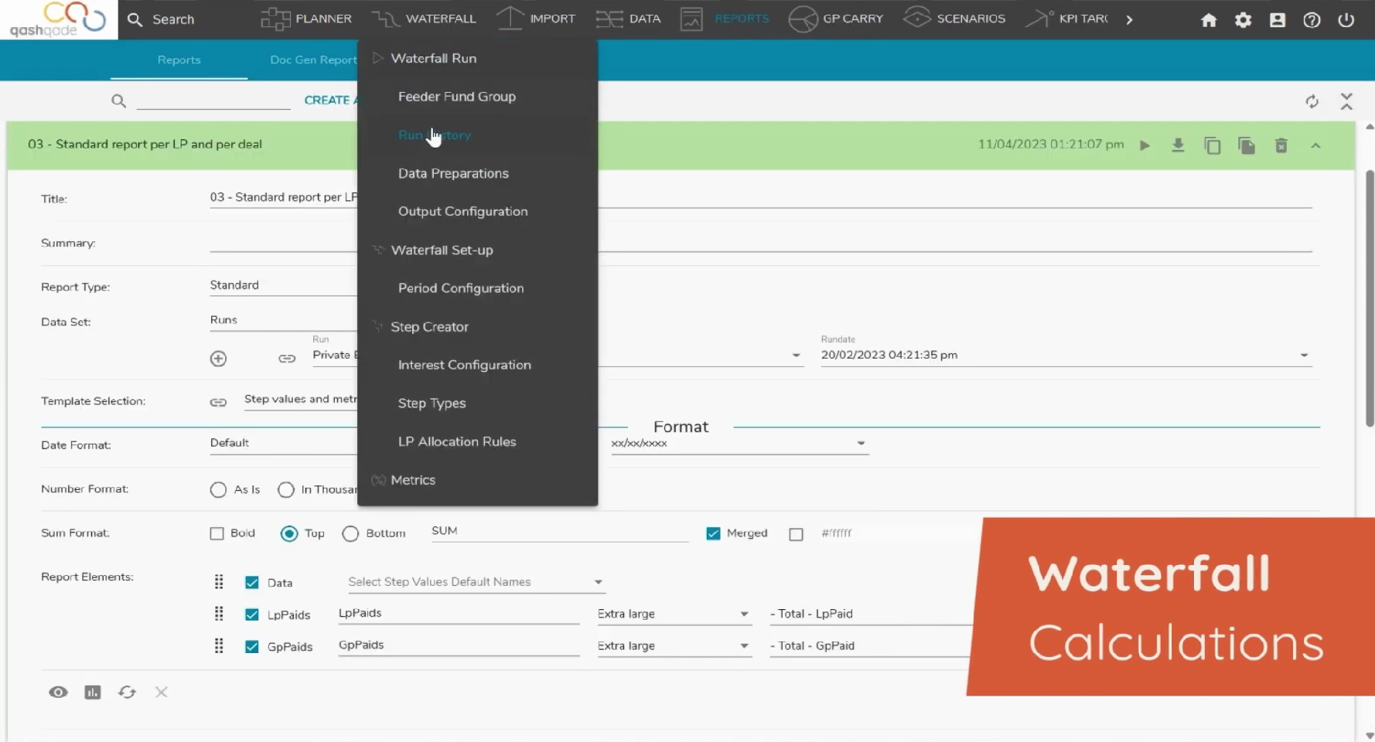This screenshot has width=1375, height=742.
Task: Click the refresh icon above report list
Action: [1312, 101]
